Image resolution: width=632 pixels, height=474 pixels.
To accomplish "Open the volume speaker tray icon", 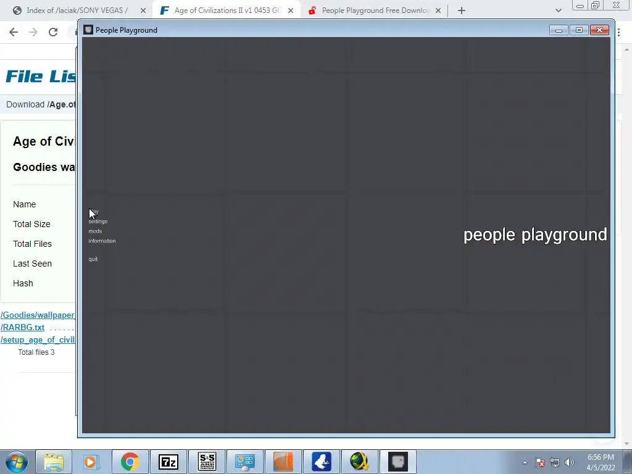I will (x=570, y=462).
